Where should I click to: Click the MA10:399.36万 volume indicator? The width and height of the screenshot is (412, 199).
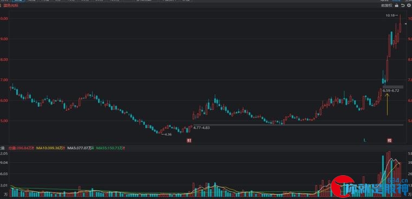click(x=50, y=148)
